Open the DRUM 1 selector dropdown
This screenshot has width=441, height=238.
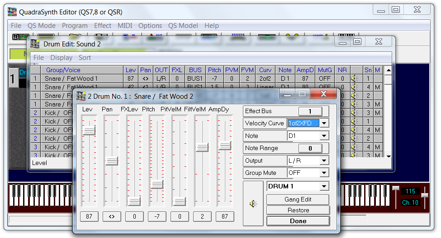324,186
